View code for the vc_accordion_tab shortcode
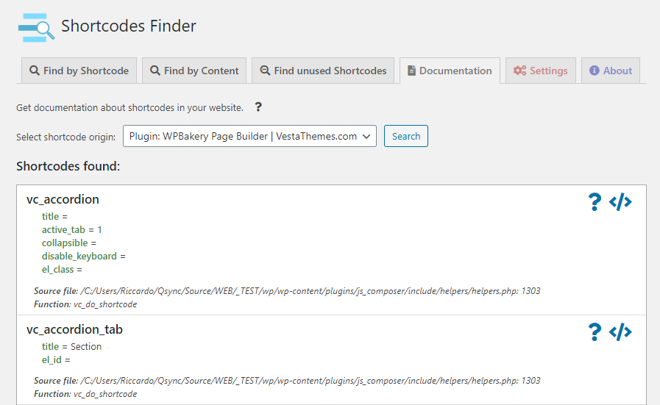 point(620,332)
